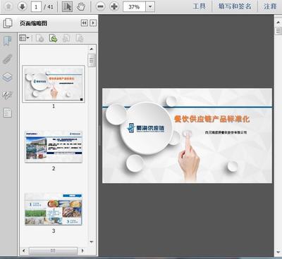Click the green rotate pages icon
Screen dimensions: 282x259
coord(53,38)
